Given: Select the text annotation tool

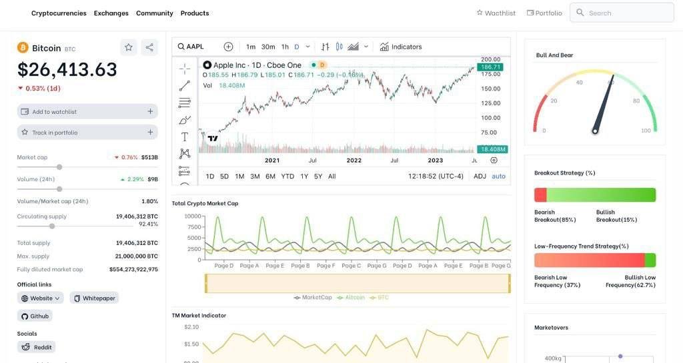Looking at the screenshot, I should pos(185,137).
